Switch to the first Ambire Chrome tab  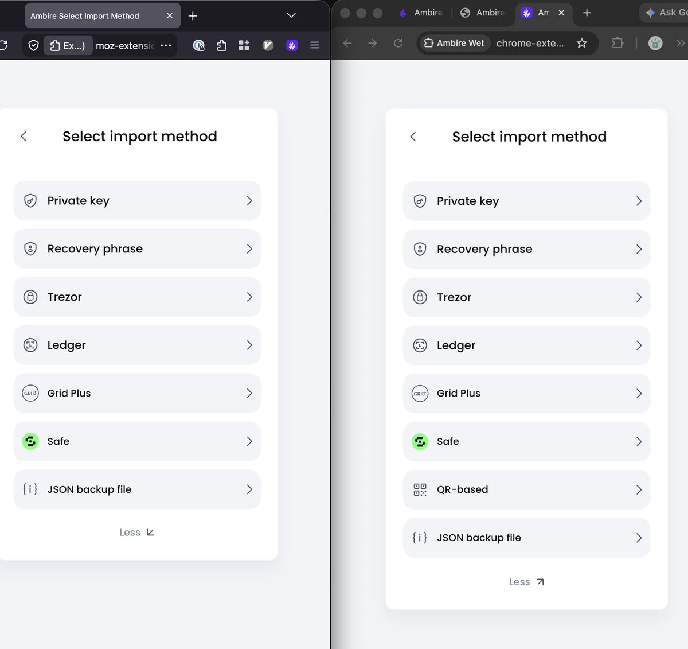point(421,13)
